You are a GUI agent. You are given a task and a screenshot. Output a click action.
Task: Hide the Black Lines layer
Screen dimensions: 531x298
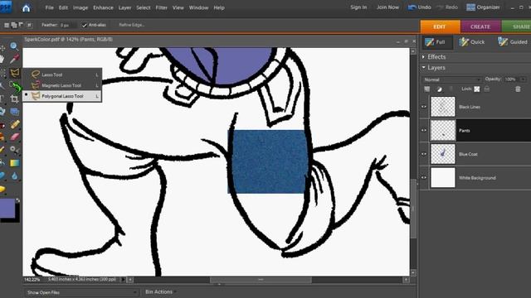(424, 107)
